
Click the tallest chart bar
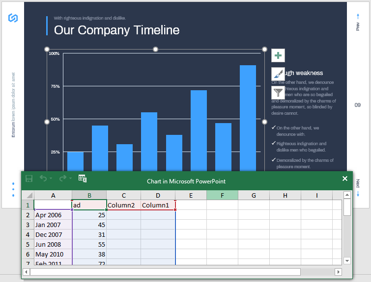248,118
